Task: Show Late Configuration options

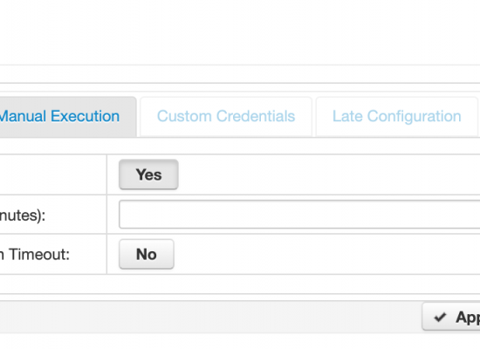Action: coord(397,117)
